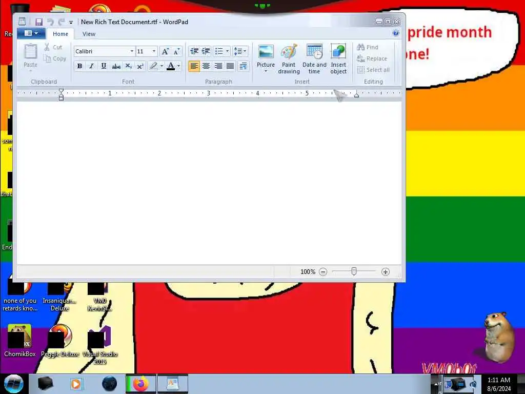525x394 pixels.
Task: Click Find in the Editing group
Action: [x=368, y=47]
